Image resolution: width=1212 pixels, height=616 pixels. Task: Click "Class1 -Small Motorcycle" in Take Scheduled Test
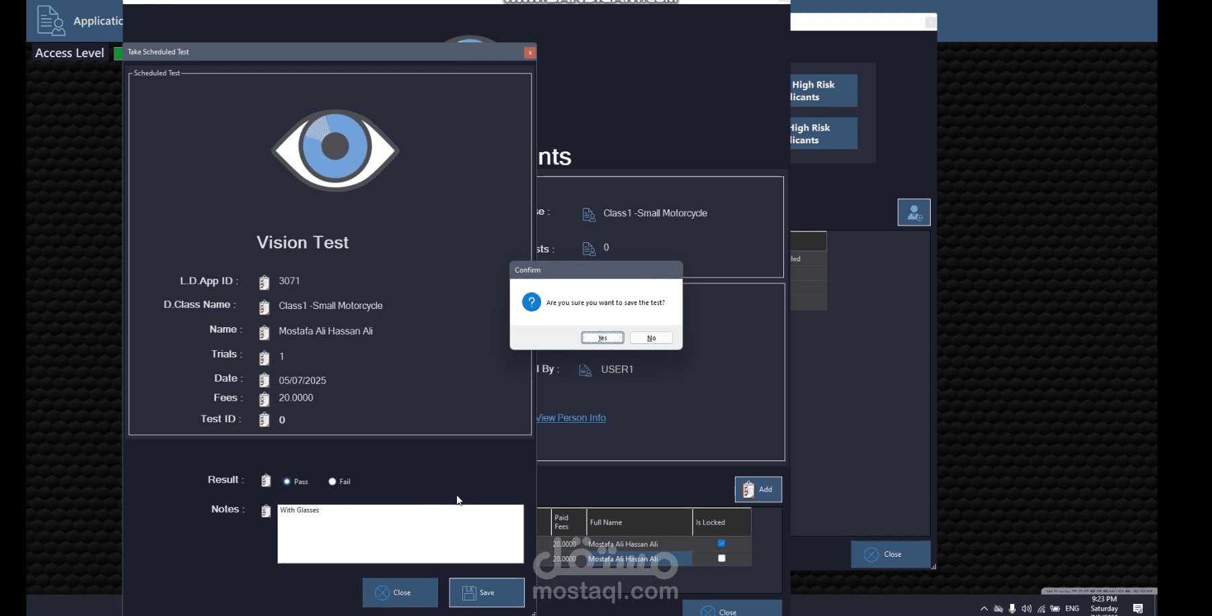click(330, 306)
